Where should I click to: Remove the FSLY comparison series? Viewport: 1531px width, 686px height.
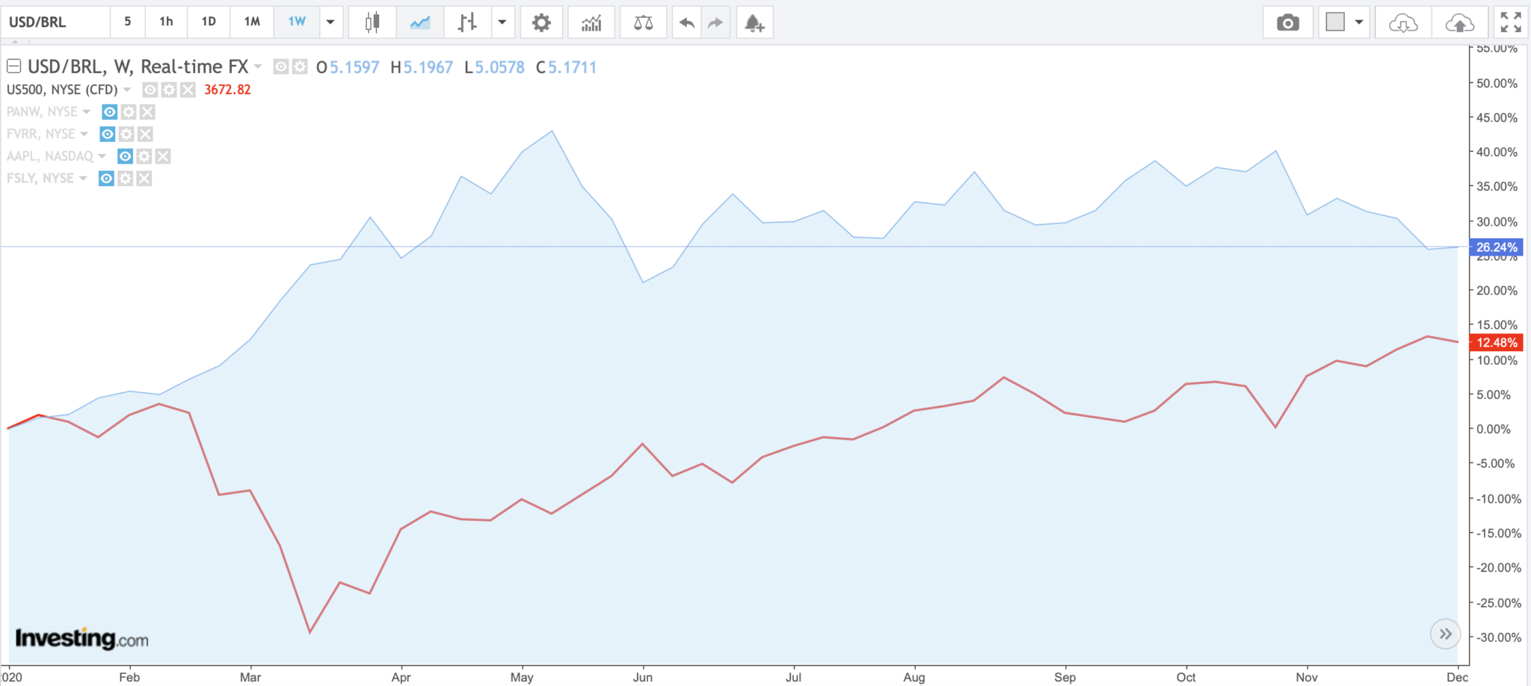click(144, 179)
